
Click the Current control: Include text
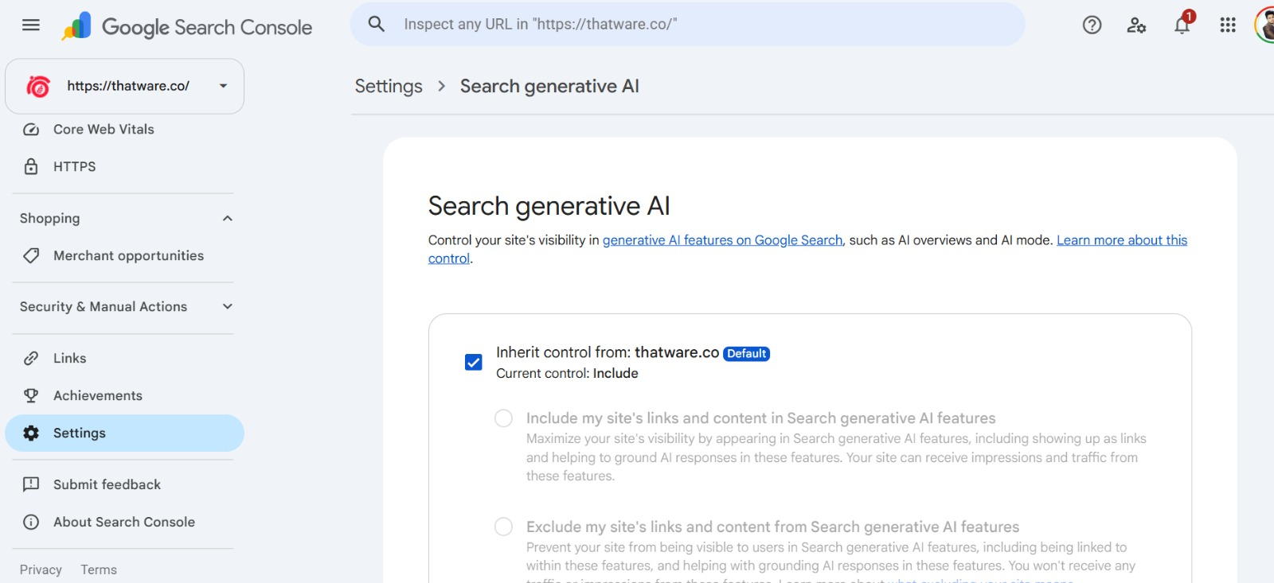[x=567, y=373]
